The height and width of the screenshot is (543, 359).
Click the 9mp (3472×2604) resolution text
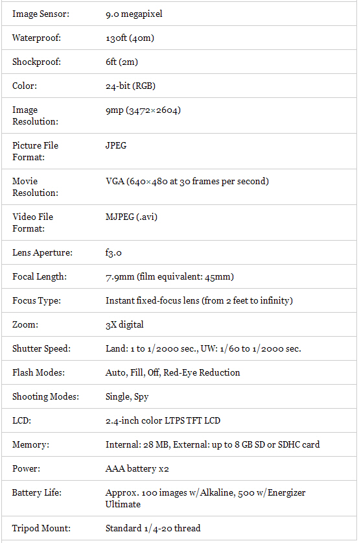[x=143, y=110]
